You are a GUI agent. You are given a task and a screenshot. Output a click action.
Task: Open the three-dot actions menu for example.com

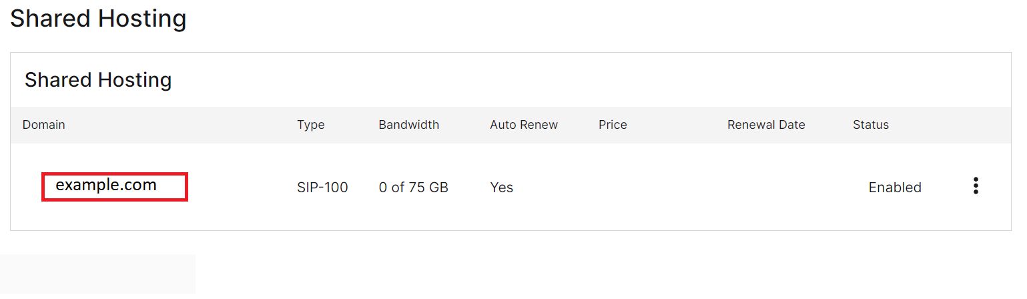976,186
